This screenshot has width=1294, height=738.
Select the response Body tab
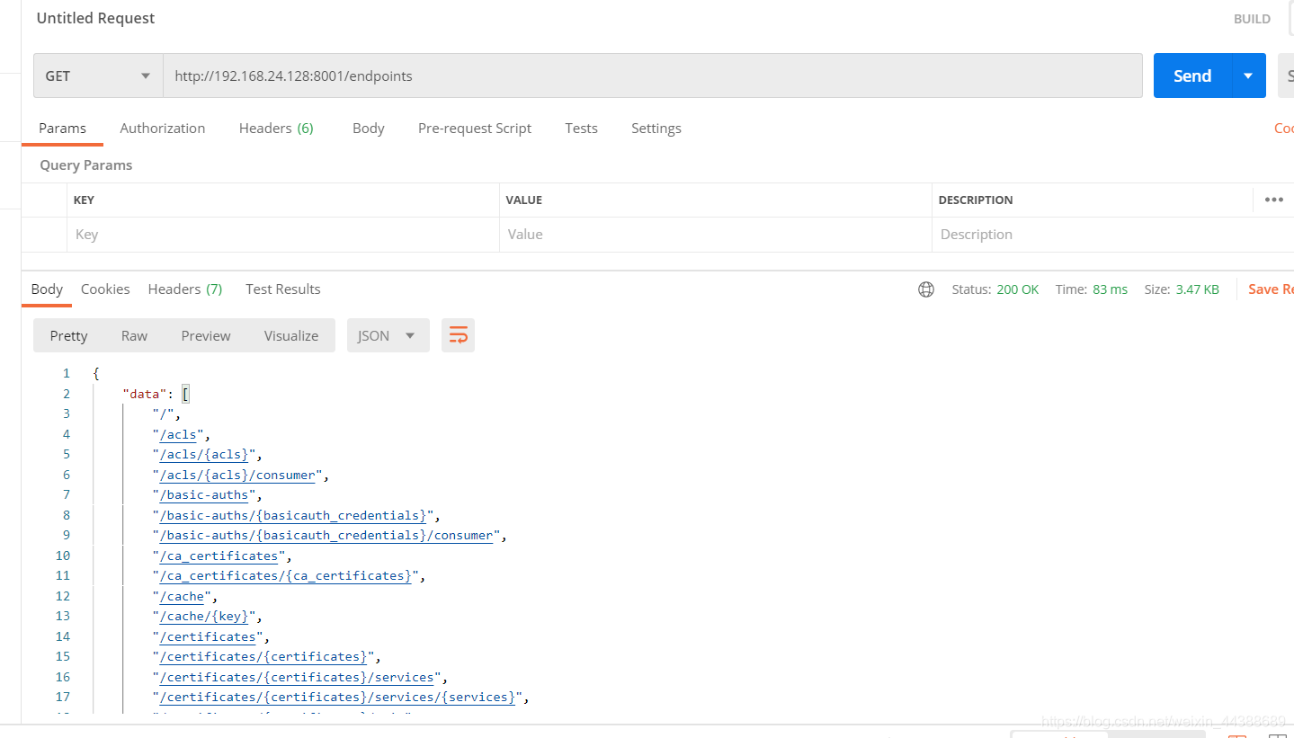coord(47,289)
